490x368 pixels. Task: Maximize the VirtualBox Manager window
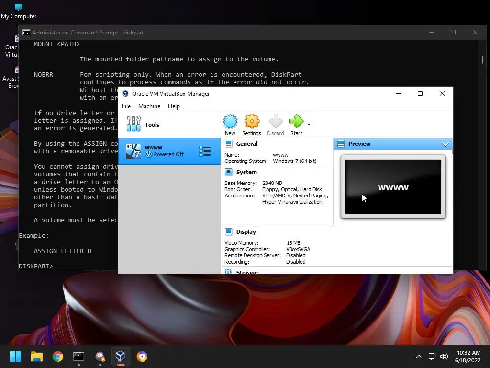pos(420,93)
